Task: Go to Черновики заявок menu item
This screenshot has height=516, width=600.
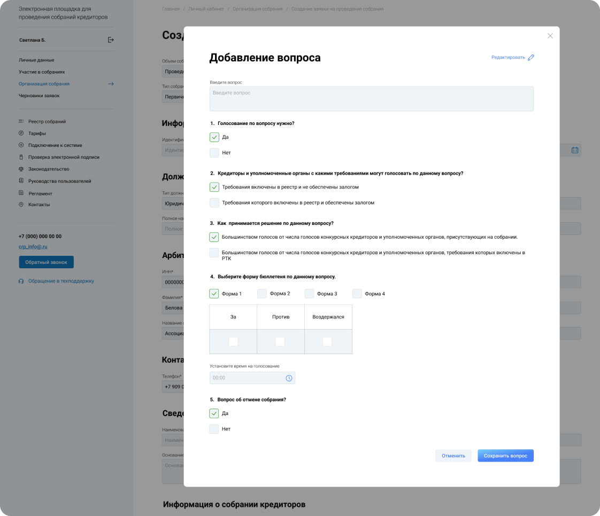Action: tap(39, 96)
